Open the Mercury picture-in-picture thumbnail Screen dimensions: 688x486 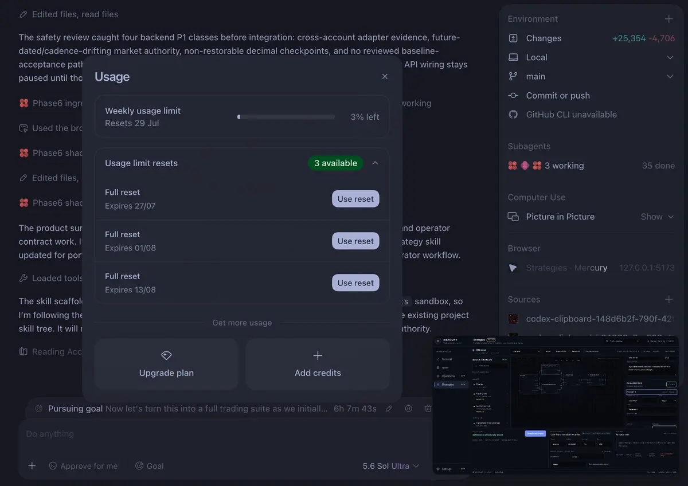555,405
